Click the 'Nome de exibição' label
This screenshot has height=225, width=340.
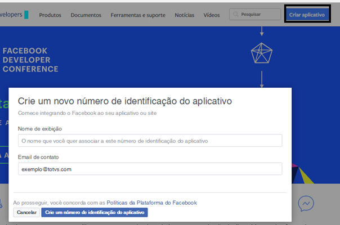39,129
